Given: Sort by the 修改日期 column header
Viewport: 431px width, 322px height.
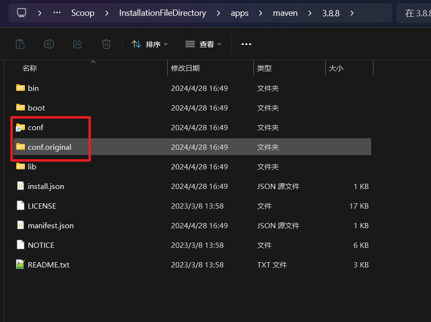Looking at the screenshot, I should (185, 68).
